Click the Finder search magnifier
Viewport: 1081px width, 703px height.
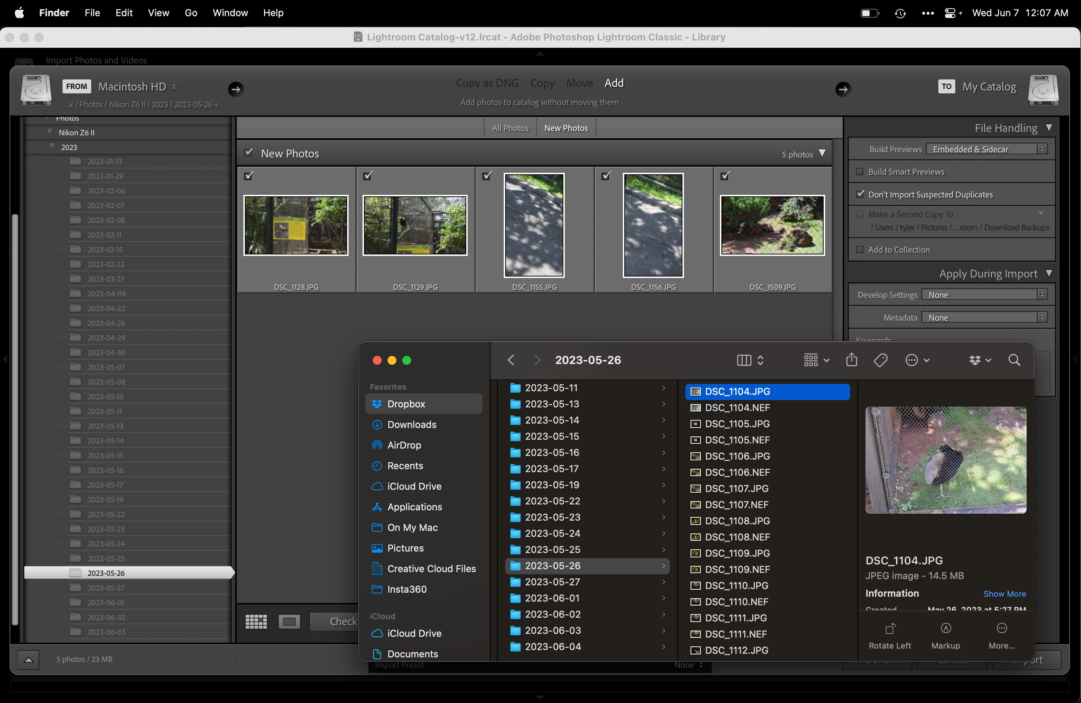pyautogui.click(x=1014, y=360)
